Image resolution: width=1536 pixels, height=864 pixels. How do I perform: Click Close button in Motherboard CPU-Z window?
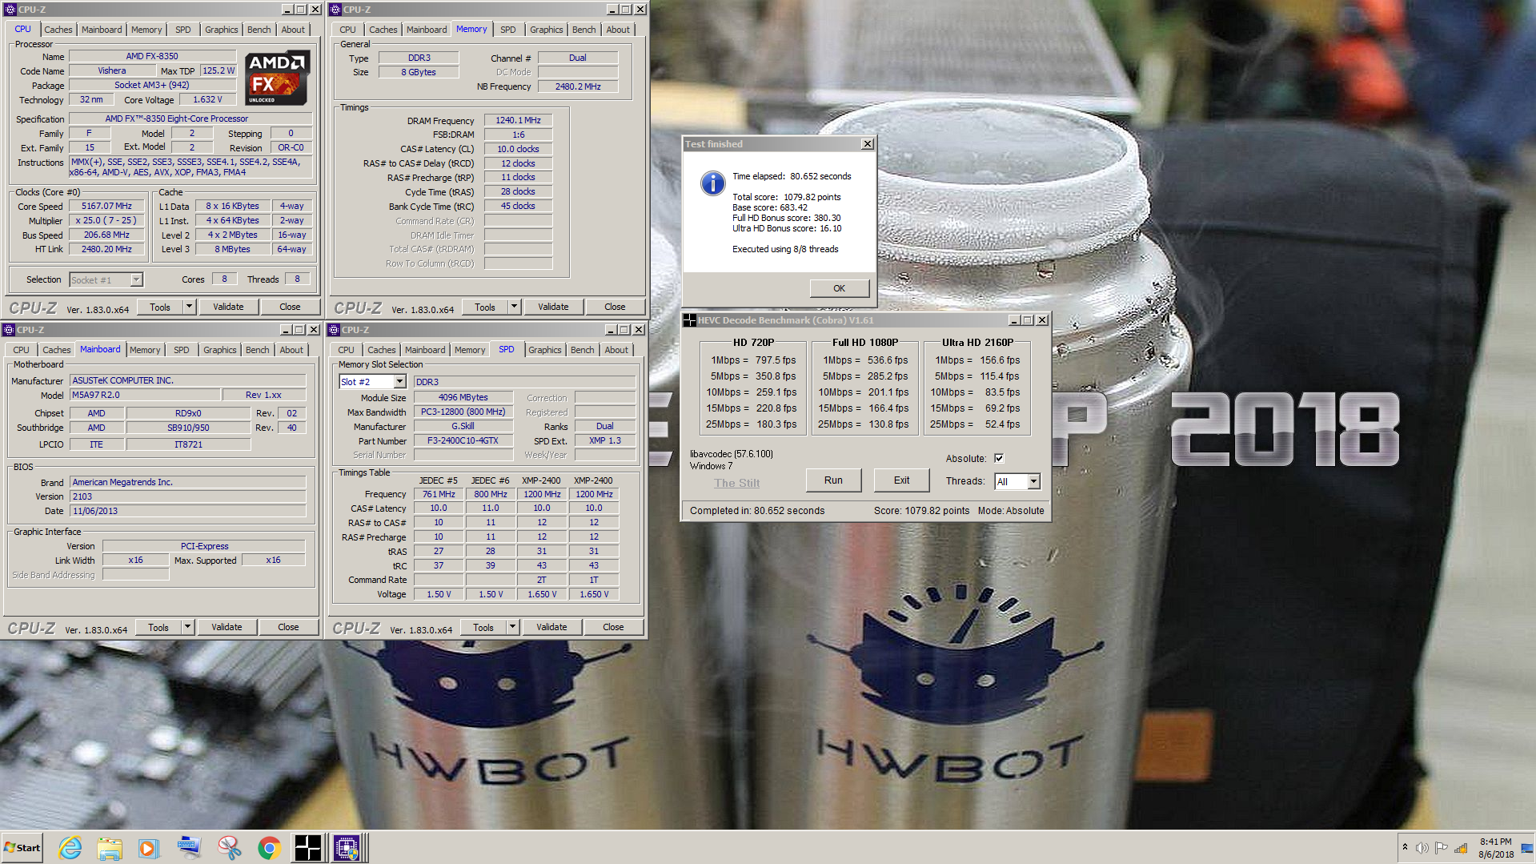point(288,627)
